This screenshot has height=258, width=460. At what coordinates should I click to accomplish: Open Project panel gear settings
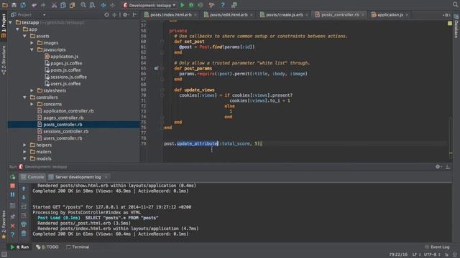[126, 14]
